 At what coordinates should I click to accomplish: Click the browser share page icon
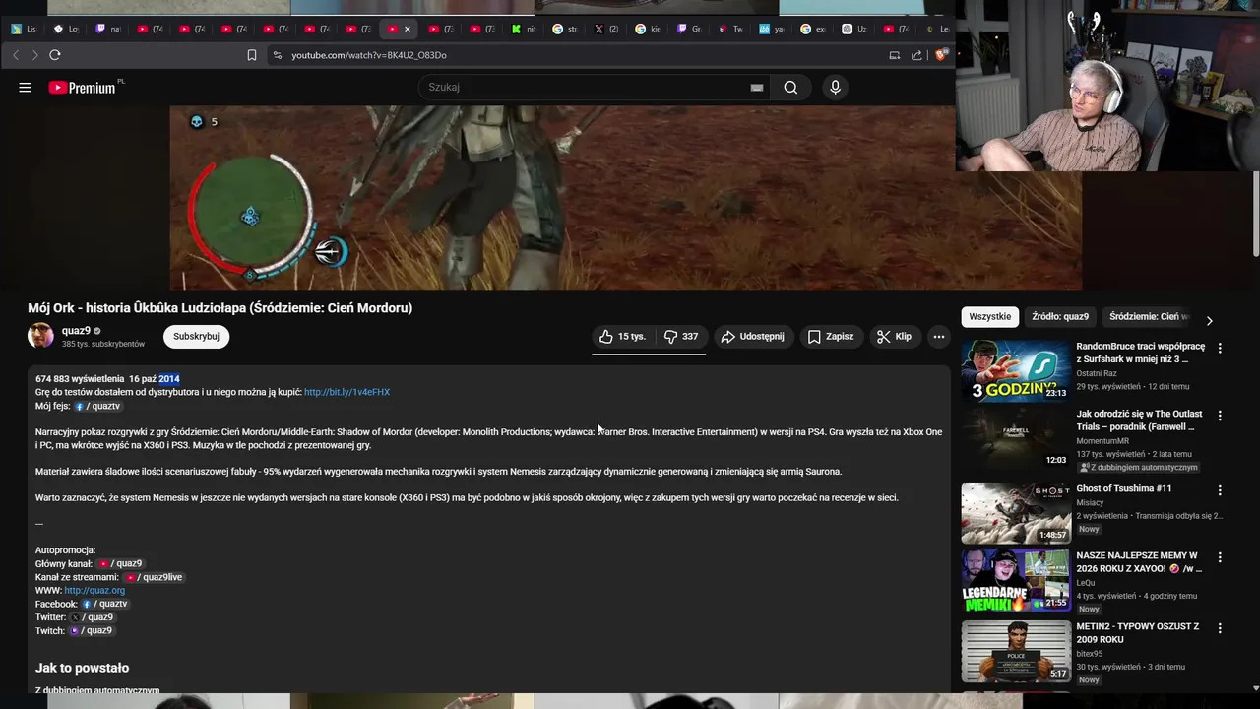pyautogui.click(x=917, y=55)
